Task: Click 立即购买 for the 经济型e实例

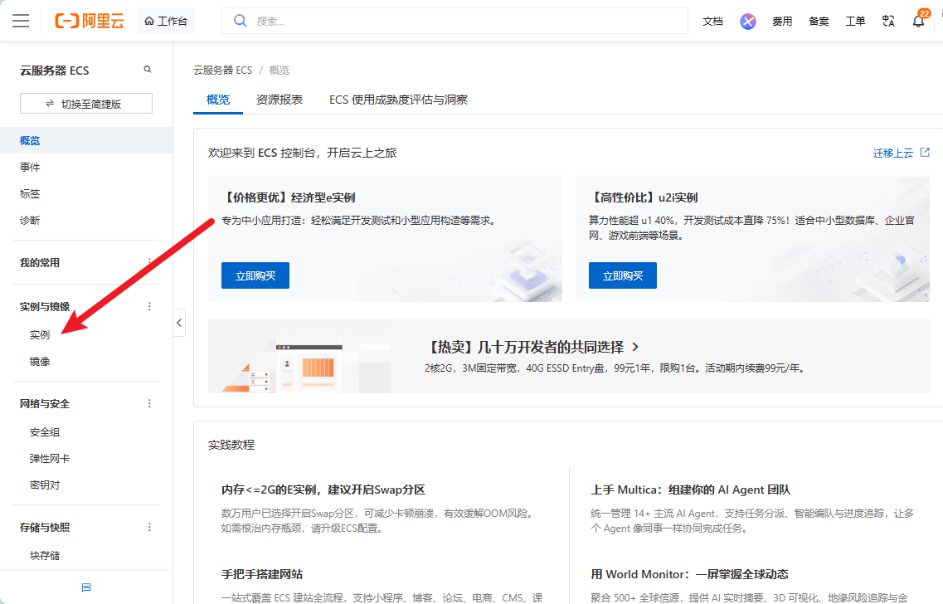Action: point(255,275)
